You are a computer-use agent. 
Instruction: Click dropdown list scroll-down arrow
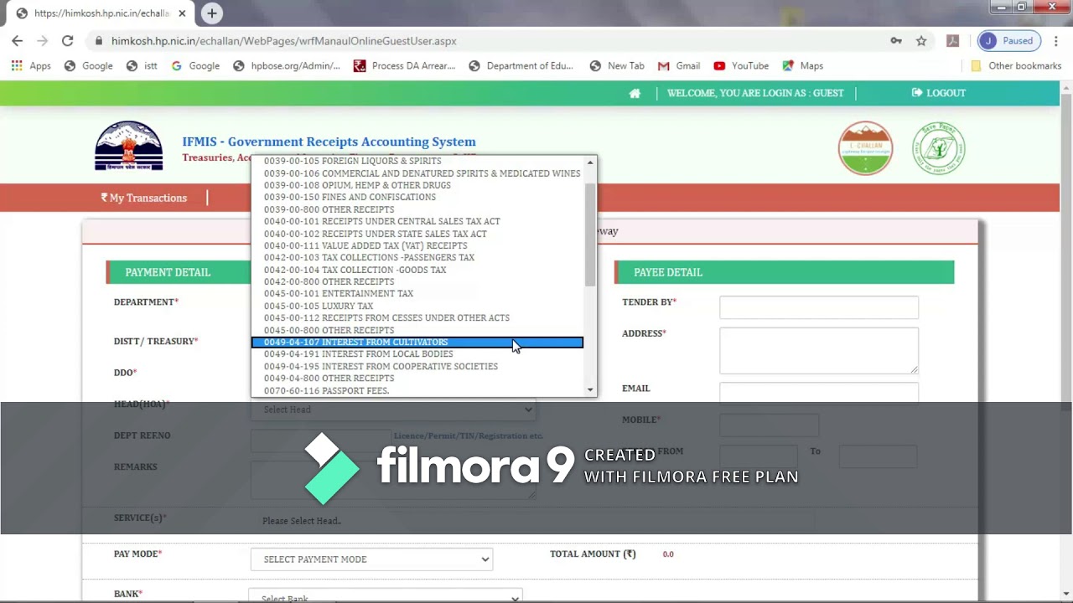[x=590, y=389]
